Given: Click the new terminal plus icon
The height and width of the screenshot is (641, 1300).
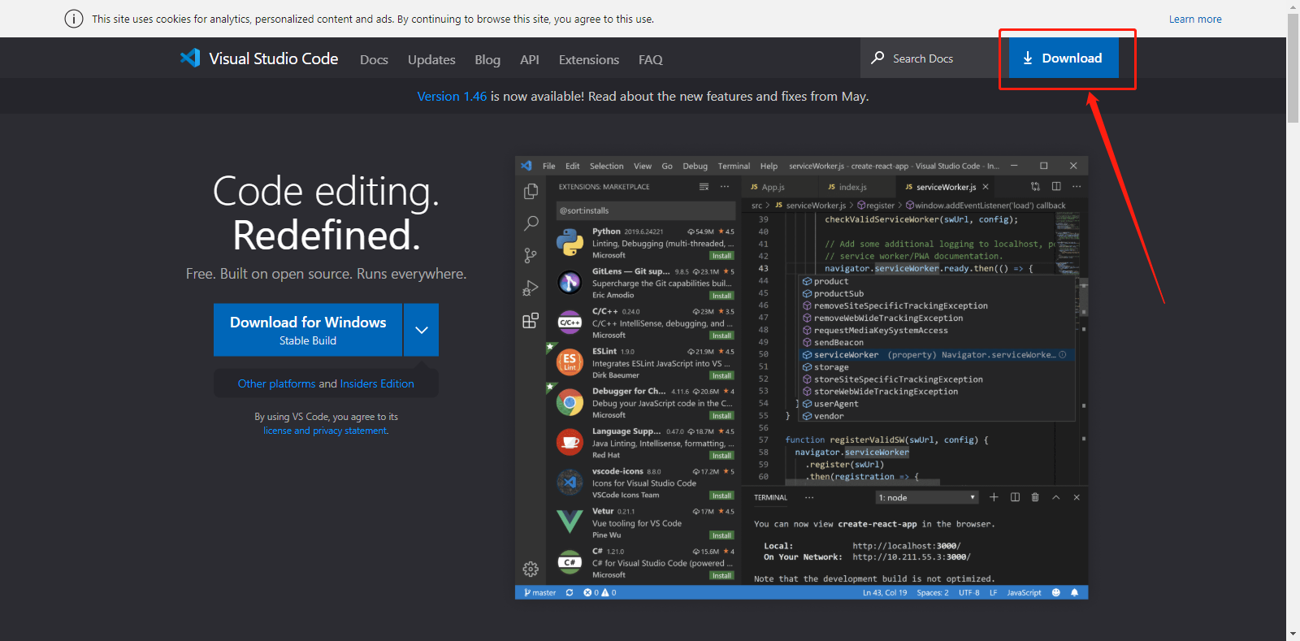Looking at the screenshot, I should point(994,497).
